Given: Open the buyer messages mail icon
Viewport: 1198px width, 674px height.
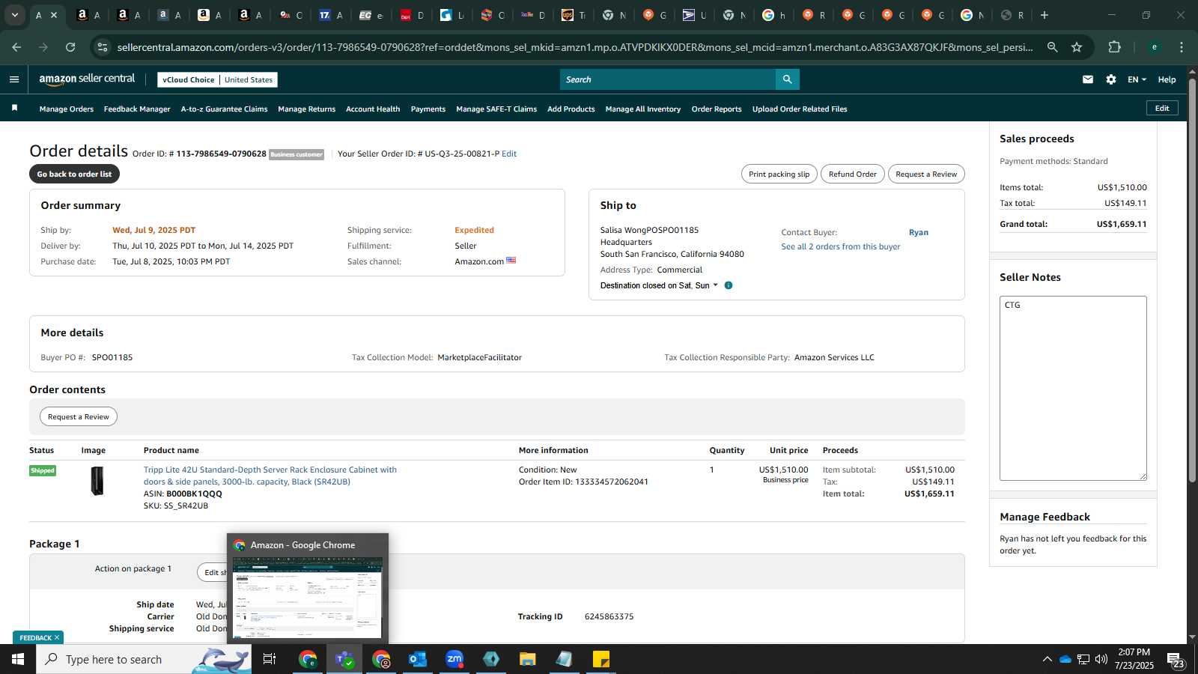Looking at the screenshot, I should coord(1088,79).
